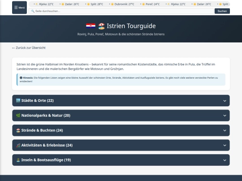Open the Menü hamburger button
The width and height of the screenshot is (242, 181).
coord(19,8)
